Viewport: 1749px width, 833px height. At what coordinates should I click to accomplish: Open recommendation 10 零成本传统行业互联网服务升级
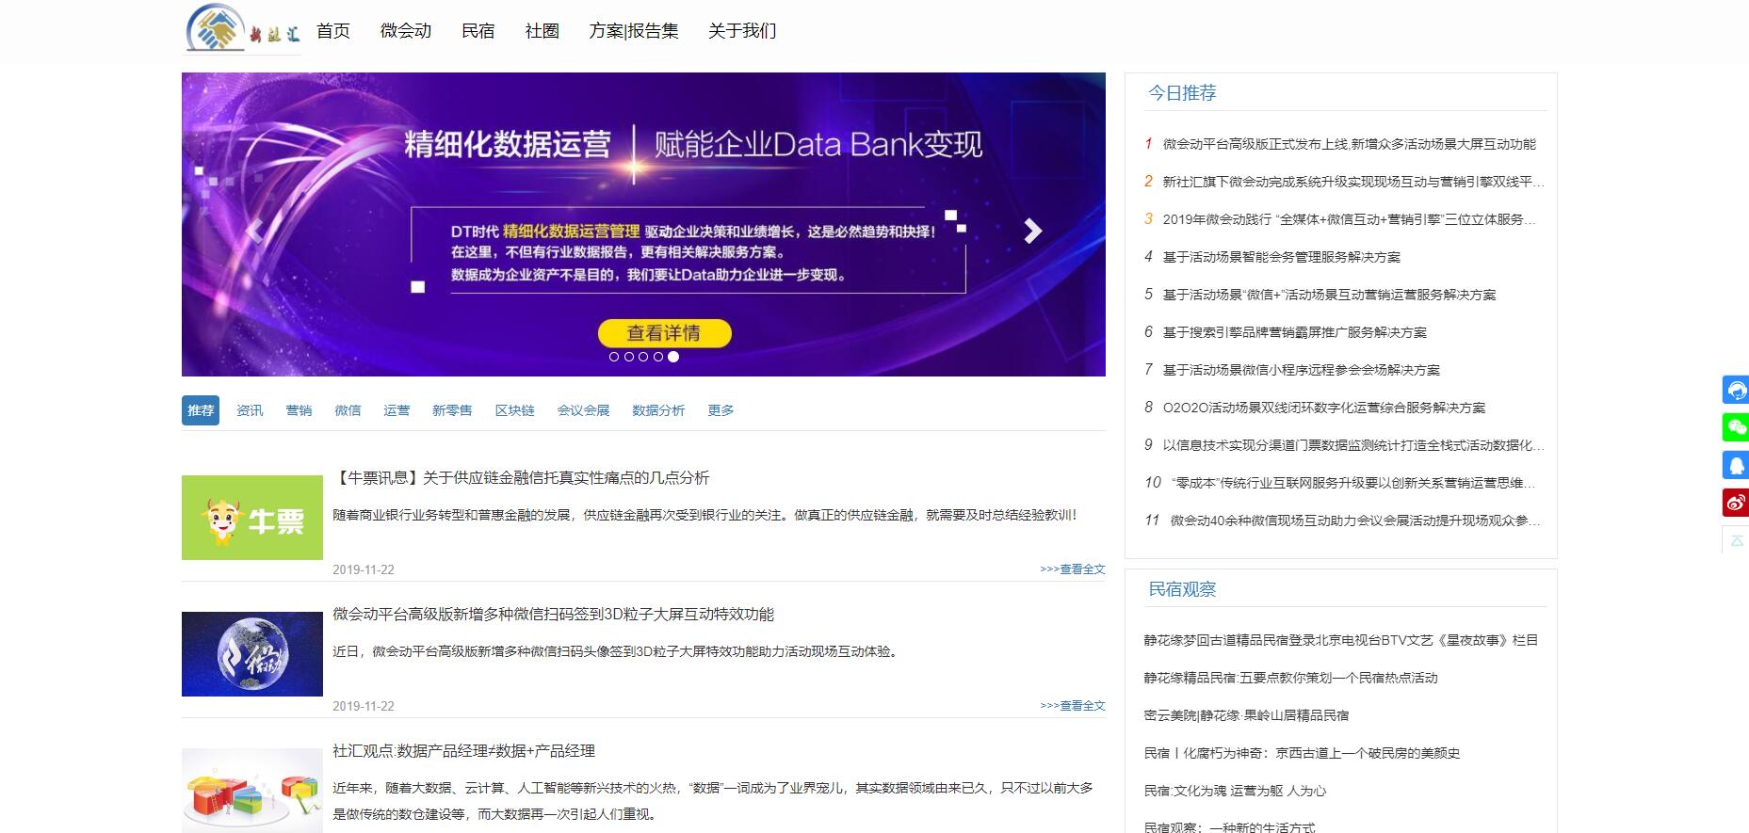pos(1352,483)
